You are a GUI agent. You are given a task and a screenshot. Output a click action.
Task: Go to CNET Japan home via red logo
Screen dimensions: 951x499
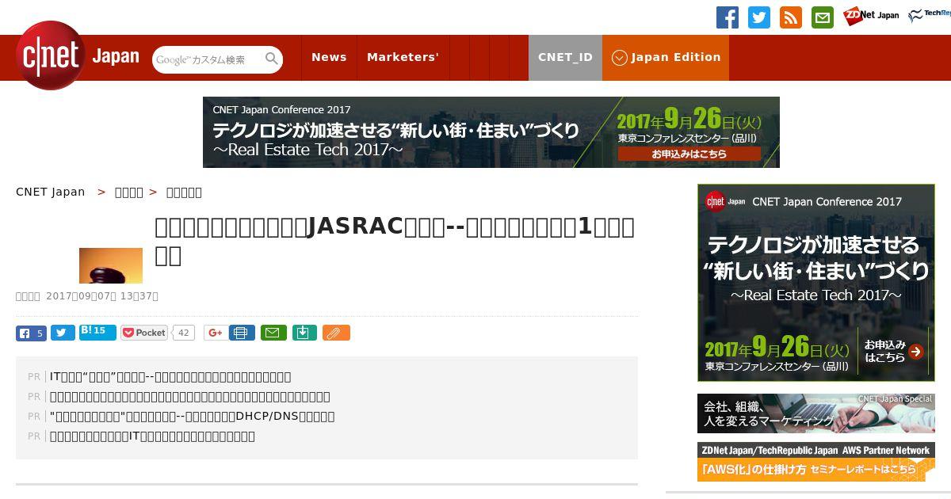coord(51,55)
